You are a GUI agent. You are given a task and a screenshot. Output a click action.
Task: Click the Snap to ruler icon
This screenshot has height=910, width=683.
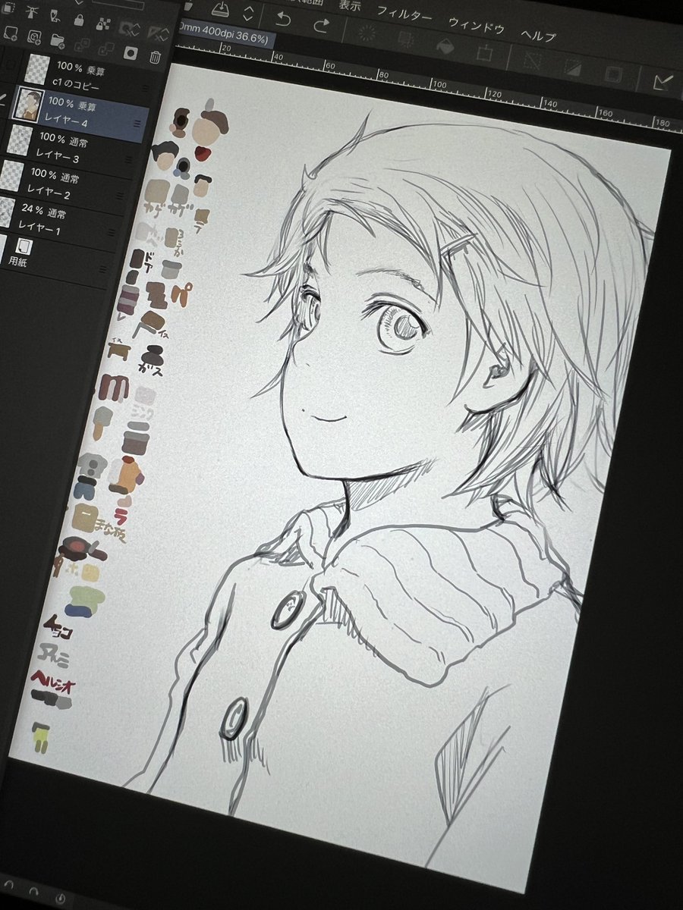click(x=662, y=82)
